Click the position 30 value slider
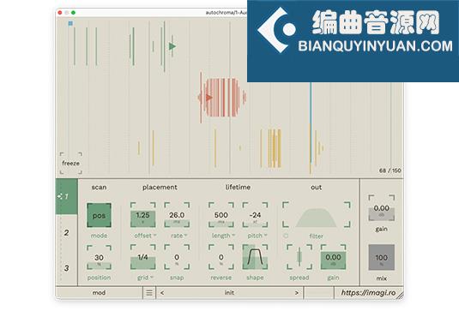Viewport: 459px width, 311px height. 99,257
